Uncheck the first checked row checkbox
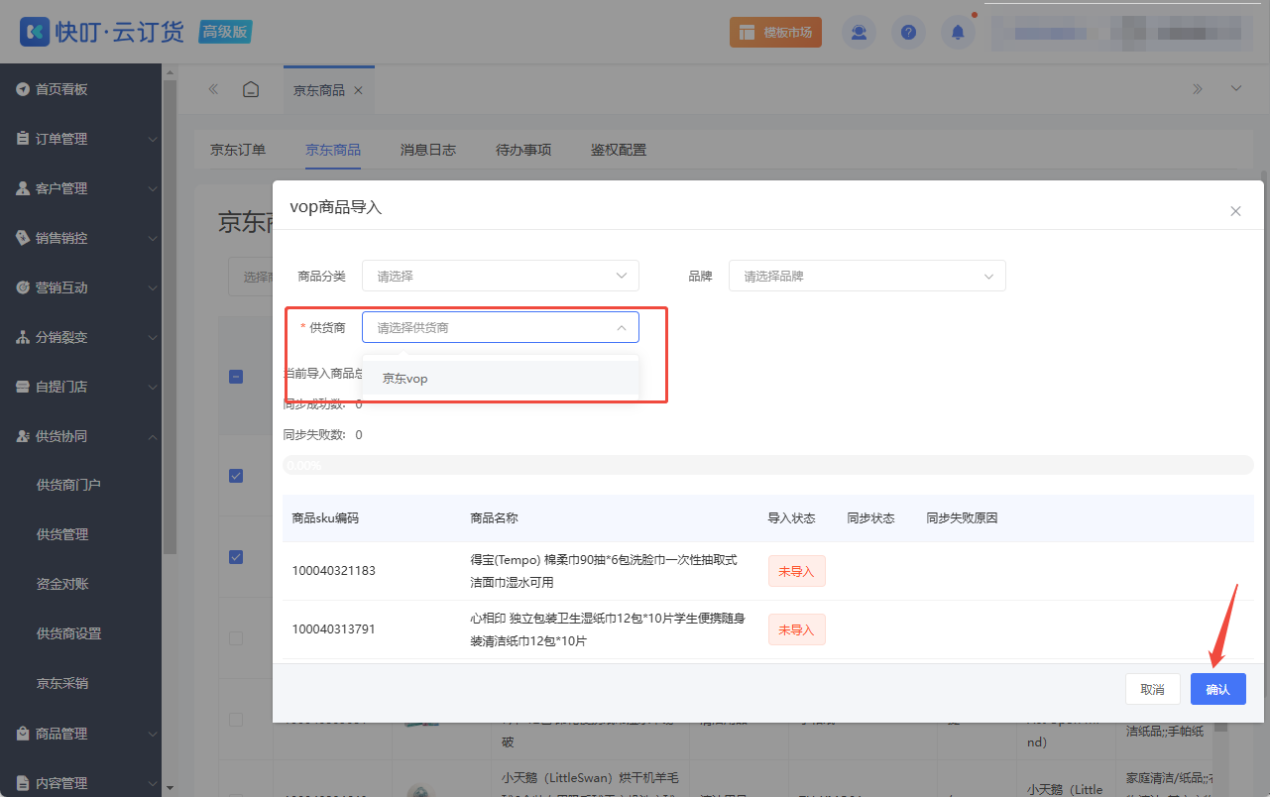This screenshot has width=1270, height=797. point(236,476)
